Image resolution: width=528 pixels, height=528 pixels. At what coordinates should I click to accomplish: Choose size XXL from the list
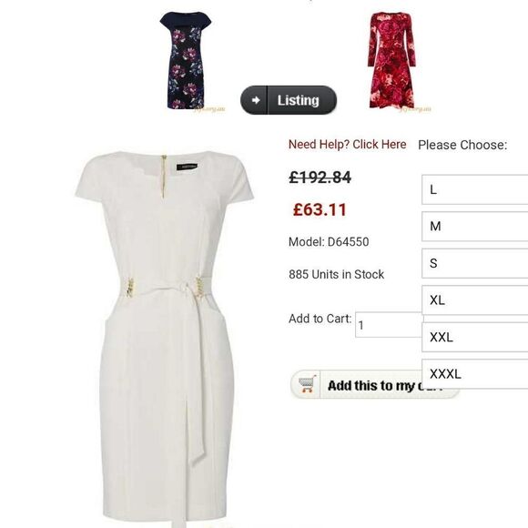pyautogui.click(x=475, y=337)
